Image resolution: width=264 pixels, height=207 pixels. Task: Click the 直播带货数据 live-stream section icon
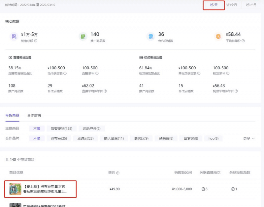tap(10, 57)
